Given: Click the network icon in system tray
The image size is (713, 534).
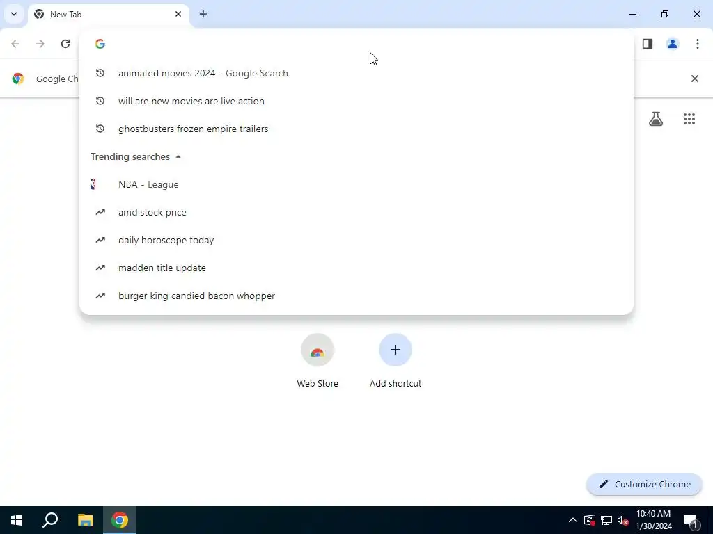Looking at the screenshot, I should point(606,520).
